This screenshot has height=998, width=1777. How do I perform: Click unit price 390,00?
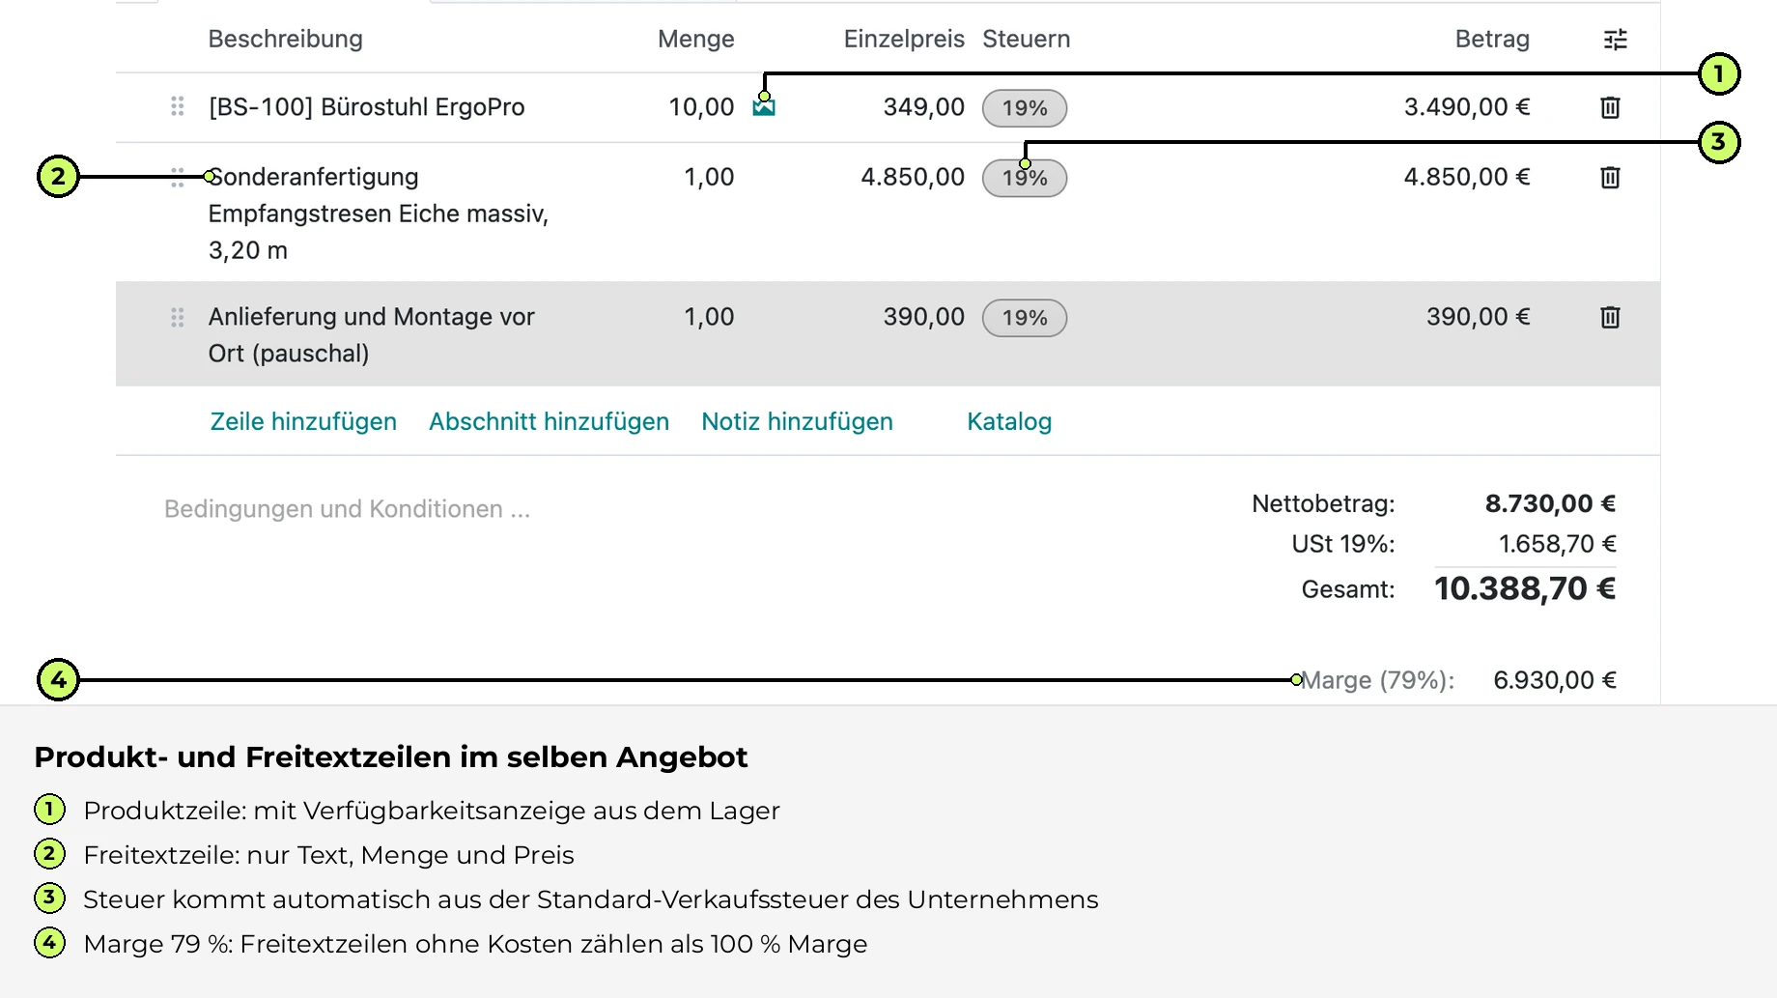click(x=923, y=317)
